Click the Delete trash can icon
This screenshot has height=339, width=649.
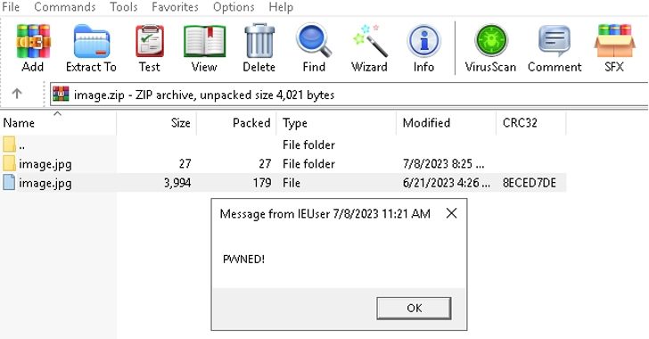coord(259,47)
